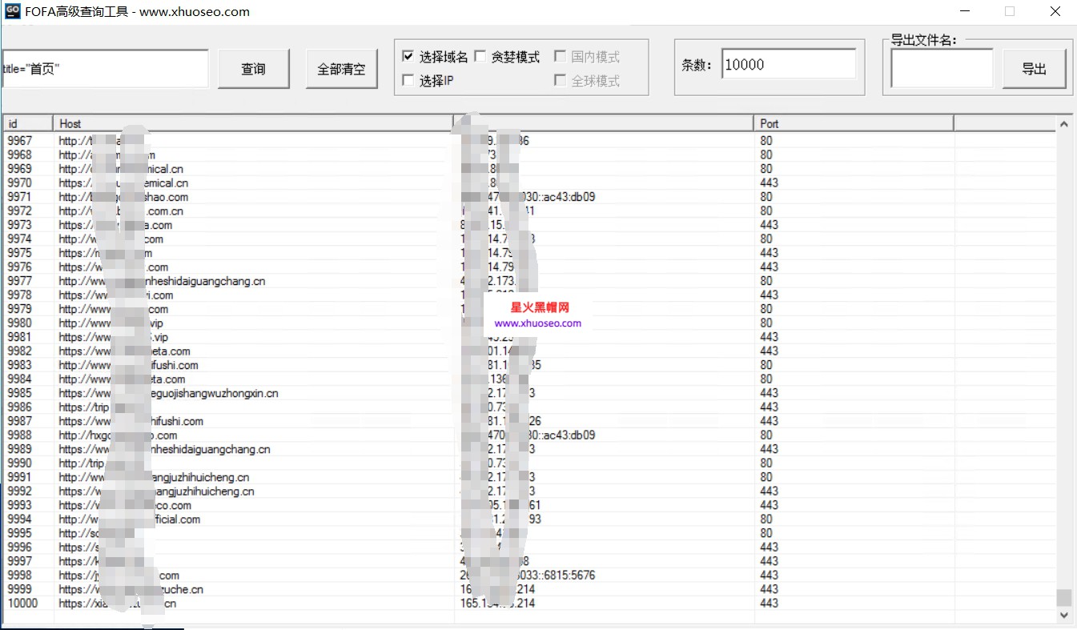Click IP ending 6815:5676 in row 9998
The image size is (1077, 630).
tap(528, 576)
